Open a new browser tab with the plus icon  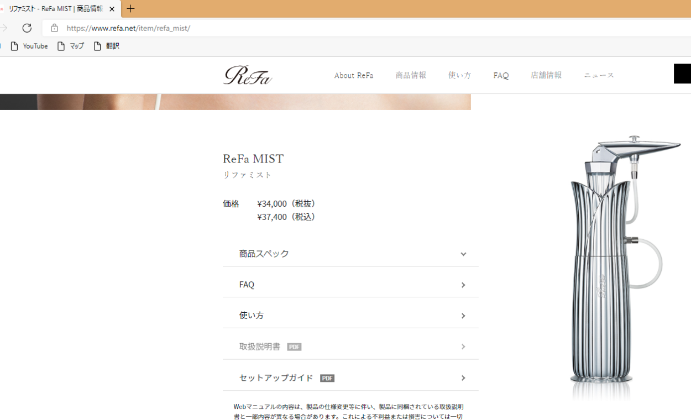point(130,9)
